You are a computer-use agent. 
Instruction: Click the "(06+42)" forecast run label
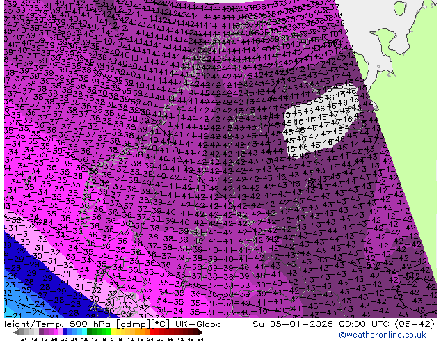tap(415, 324)
